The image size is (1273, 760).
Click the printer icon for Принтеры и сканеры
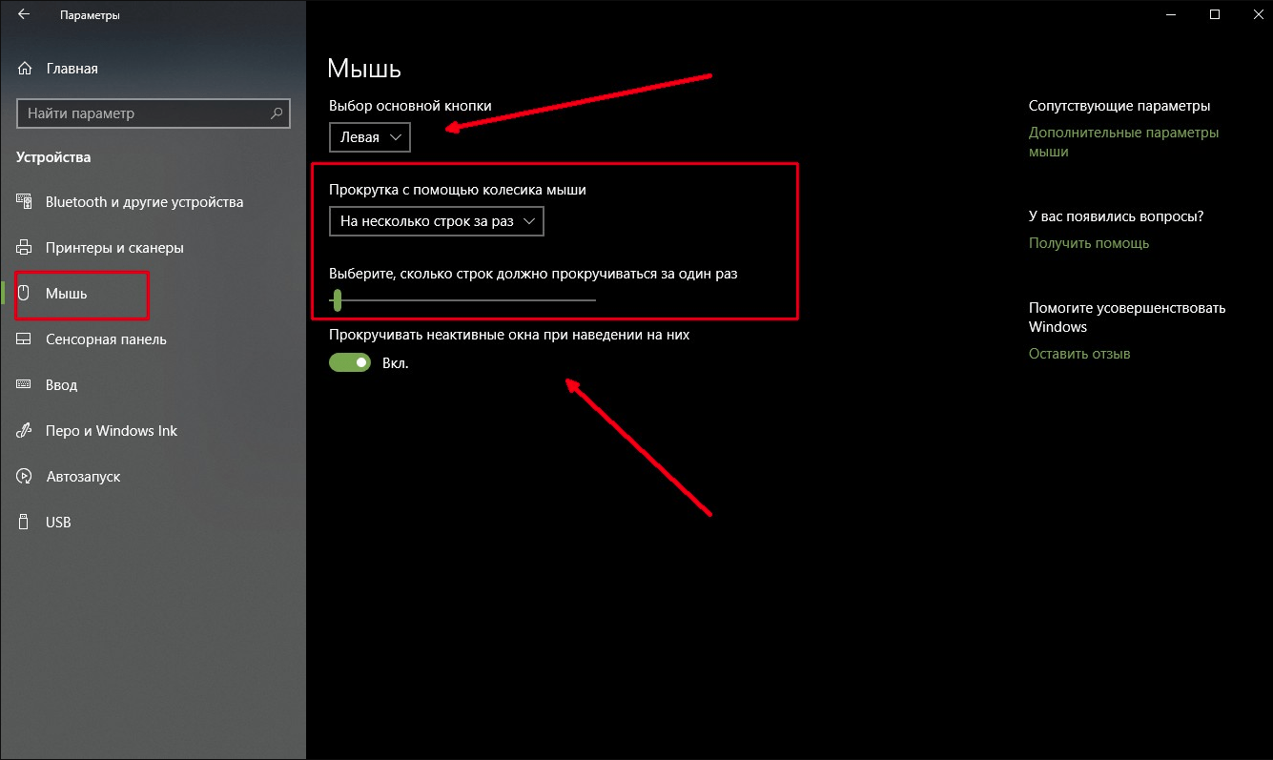[x=26, y=248]
